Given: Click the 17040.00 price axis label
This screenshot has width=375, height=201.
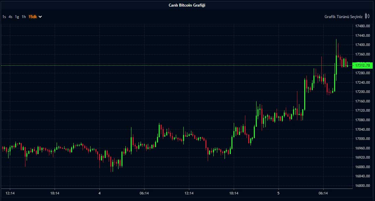Looking at the screenshot, I should [x=362, y=129].
